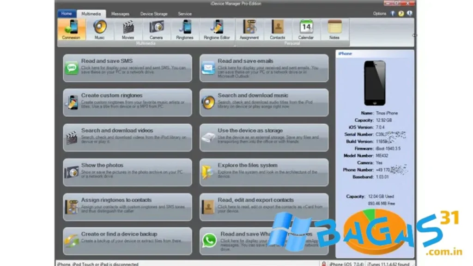Open Create or find a device backup
Viewport: 473px width, 266px height.
[x=127, y=241]
